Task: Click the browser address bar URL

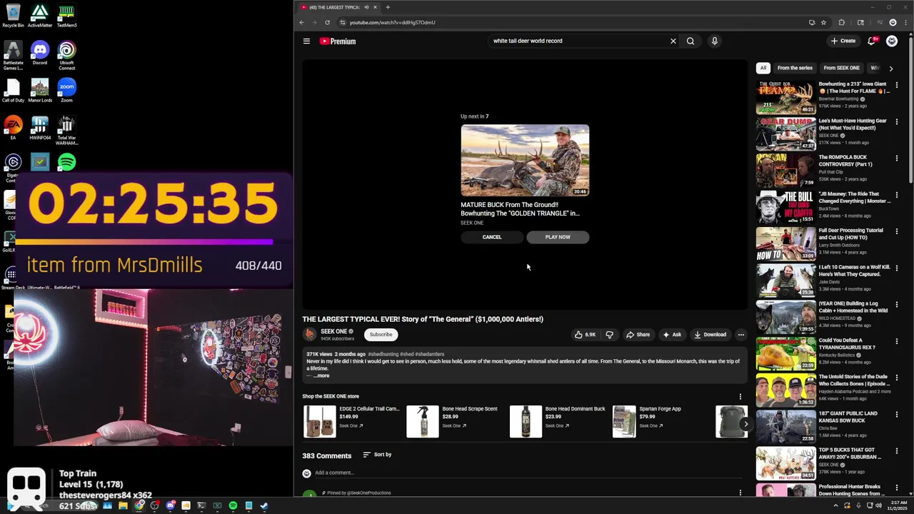Action: click(x=392, y=22)
